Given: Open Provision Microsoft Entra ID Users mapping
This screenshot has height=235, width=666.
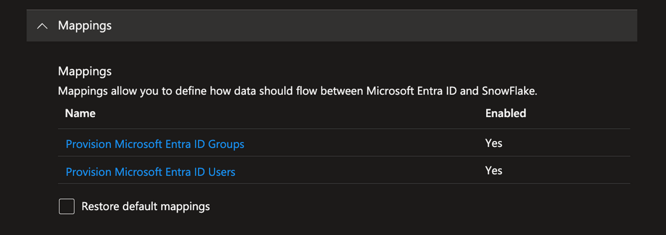Looking at the screenshot, I should click(x=150, y=172).
